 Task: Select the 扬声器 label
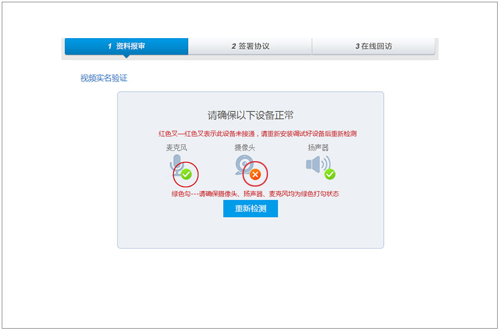click(318, 148)
